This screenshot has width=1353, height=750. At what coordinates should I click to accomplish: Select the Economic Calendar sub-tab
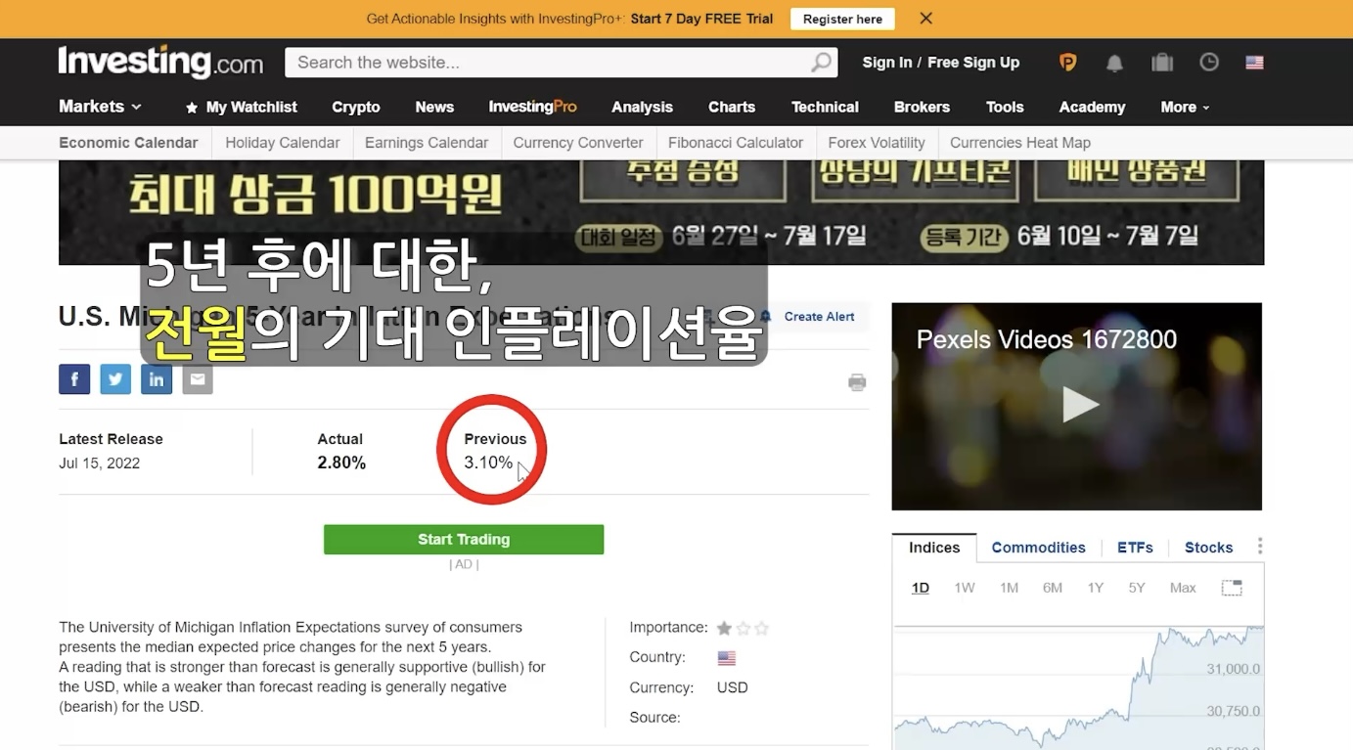pyautogui.click(x=128, y=143)
